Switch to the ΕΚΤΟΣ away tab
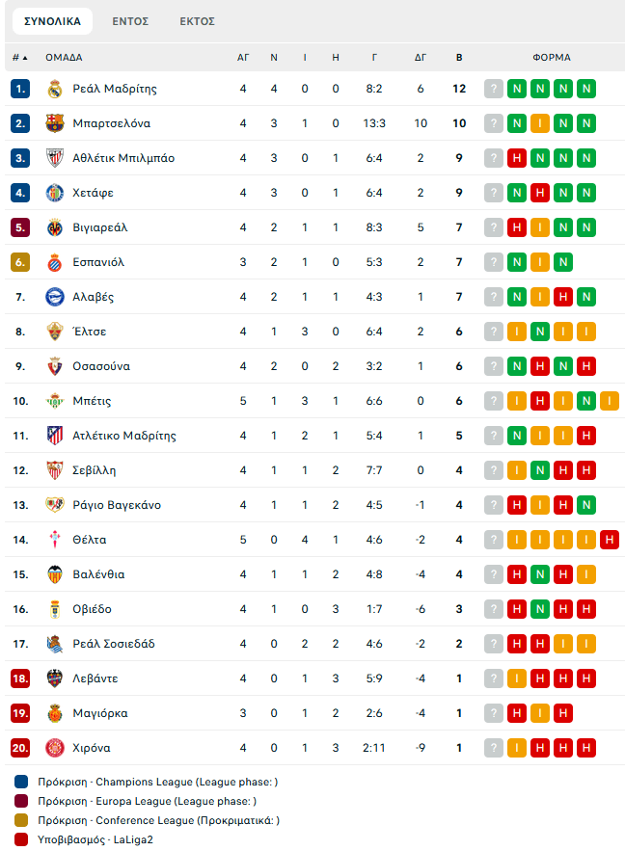Viewport: 625px width, 851px height. tap(197, 20)
